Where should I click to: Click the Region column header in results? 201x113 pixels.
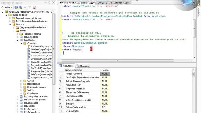(x=105, y=70)
